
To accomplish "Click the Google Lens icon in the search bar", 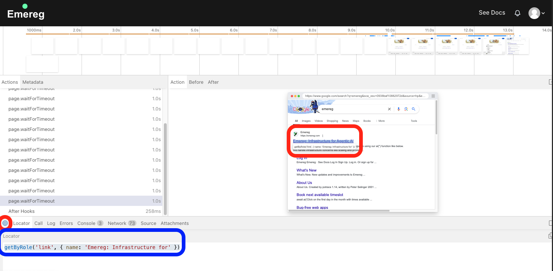I will point(406,109).
